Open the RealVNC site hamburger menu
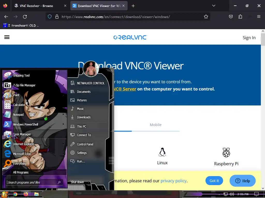Image resolution: width=265 pixels, height=198 pixels. (7, 37)
